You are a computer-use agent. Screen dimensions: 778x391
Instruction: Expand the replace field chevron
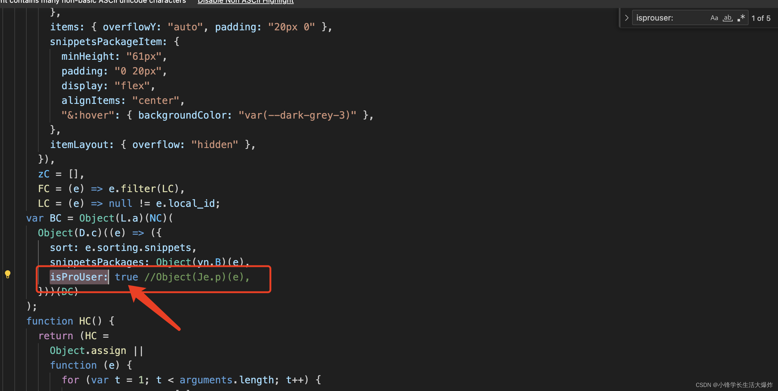[x=626, y=18]
